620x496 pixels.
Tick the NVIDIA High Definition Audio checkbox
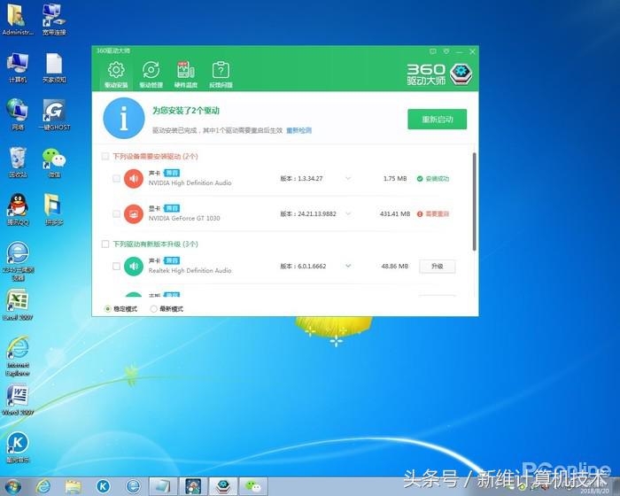point(116,178)
